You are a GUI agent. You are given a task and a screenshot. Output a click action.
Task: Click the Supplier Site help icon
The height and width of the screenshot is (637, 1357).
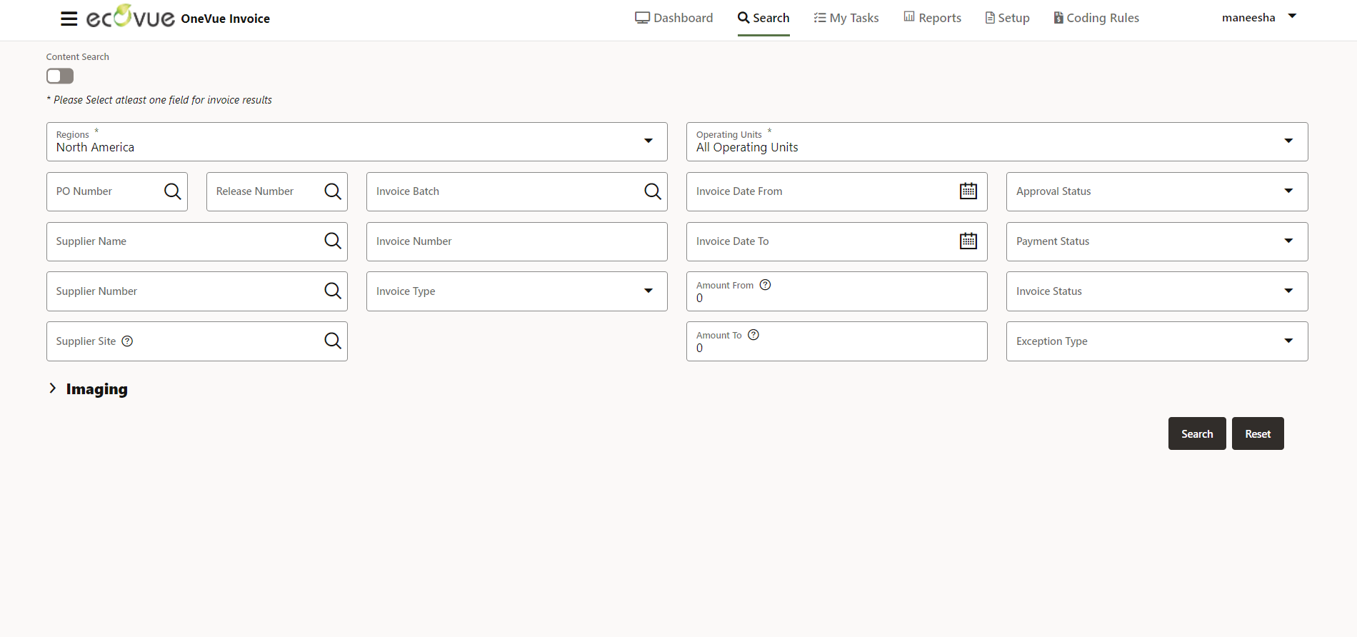(x=127, y=341)
